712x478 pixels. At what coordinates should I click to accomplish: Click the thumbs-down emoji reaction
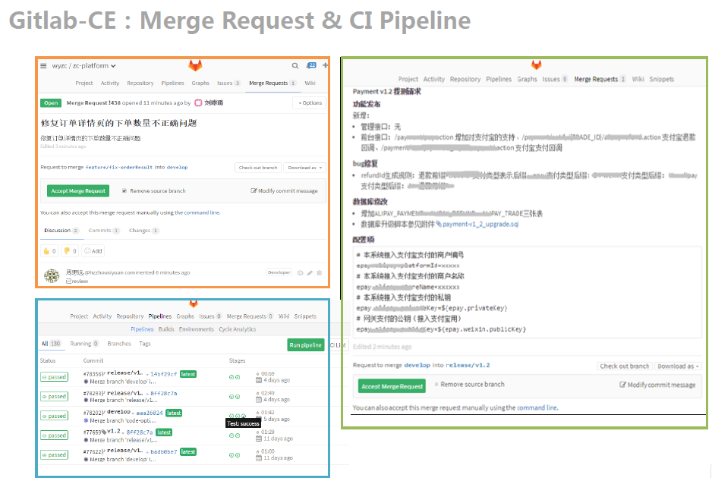[x=71, y=251]
